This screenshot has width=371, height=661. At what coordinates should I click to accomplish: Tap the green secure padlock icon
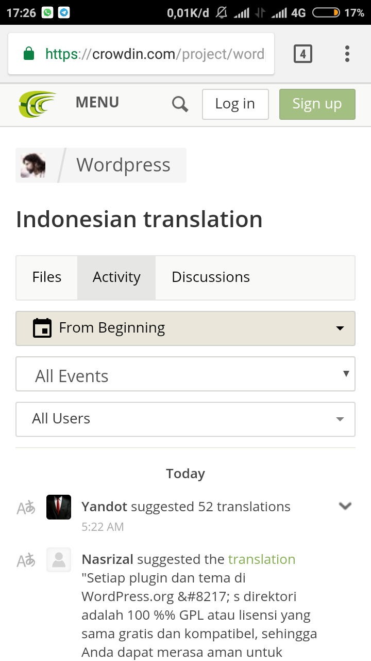pyautogui.click(x=29, y=54)
